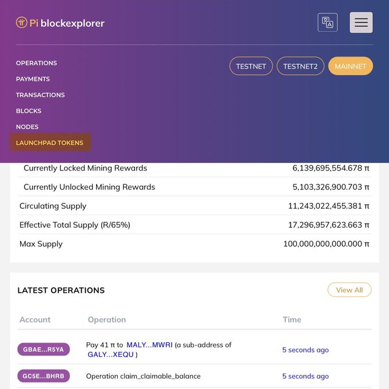Click the Operation column header
This screenshot has width=389, height=389.
click(106, 320)
